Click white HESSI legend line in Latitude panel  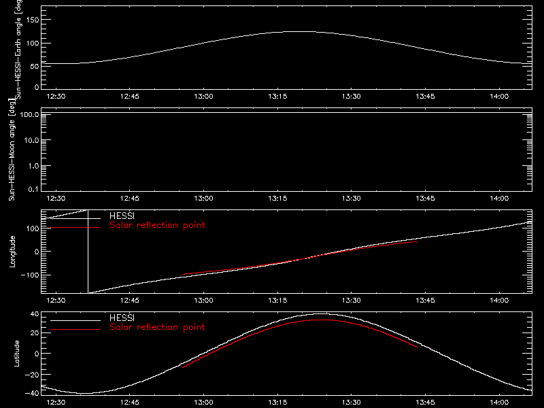[x=75, y=320]
